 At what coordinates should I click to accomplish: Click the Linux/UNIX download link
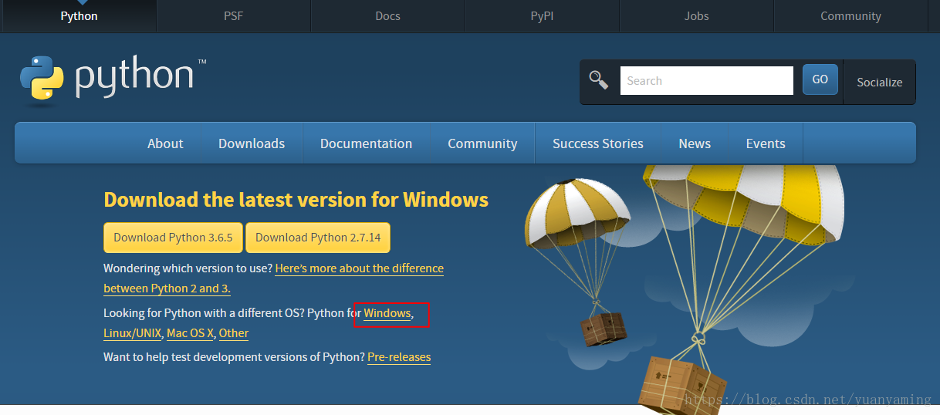tap(133, 333)
